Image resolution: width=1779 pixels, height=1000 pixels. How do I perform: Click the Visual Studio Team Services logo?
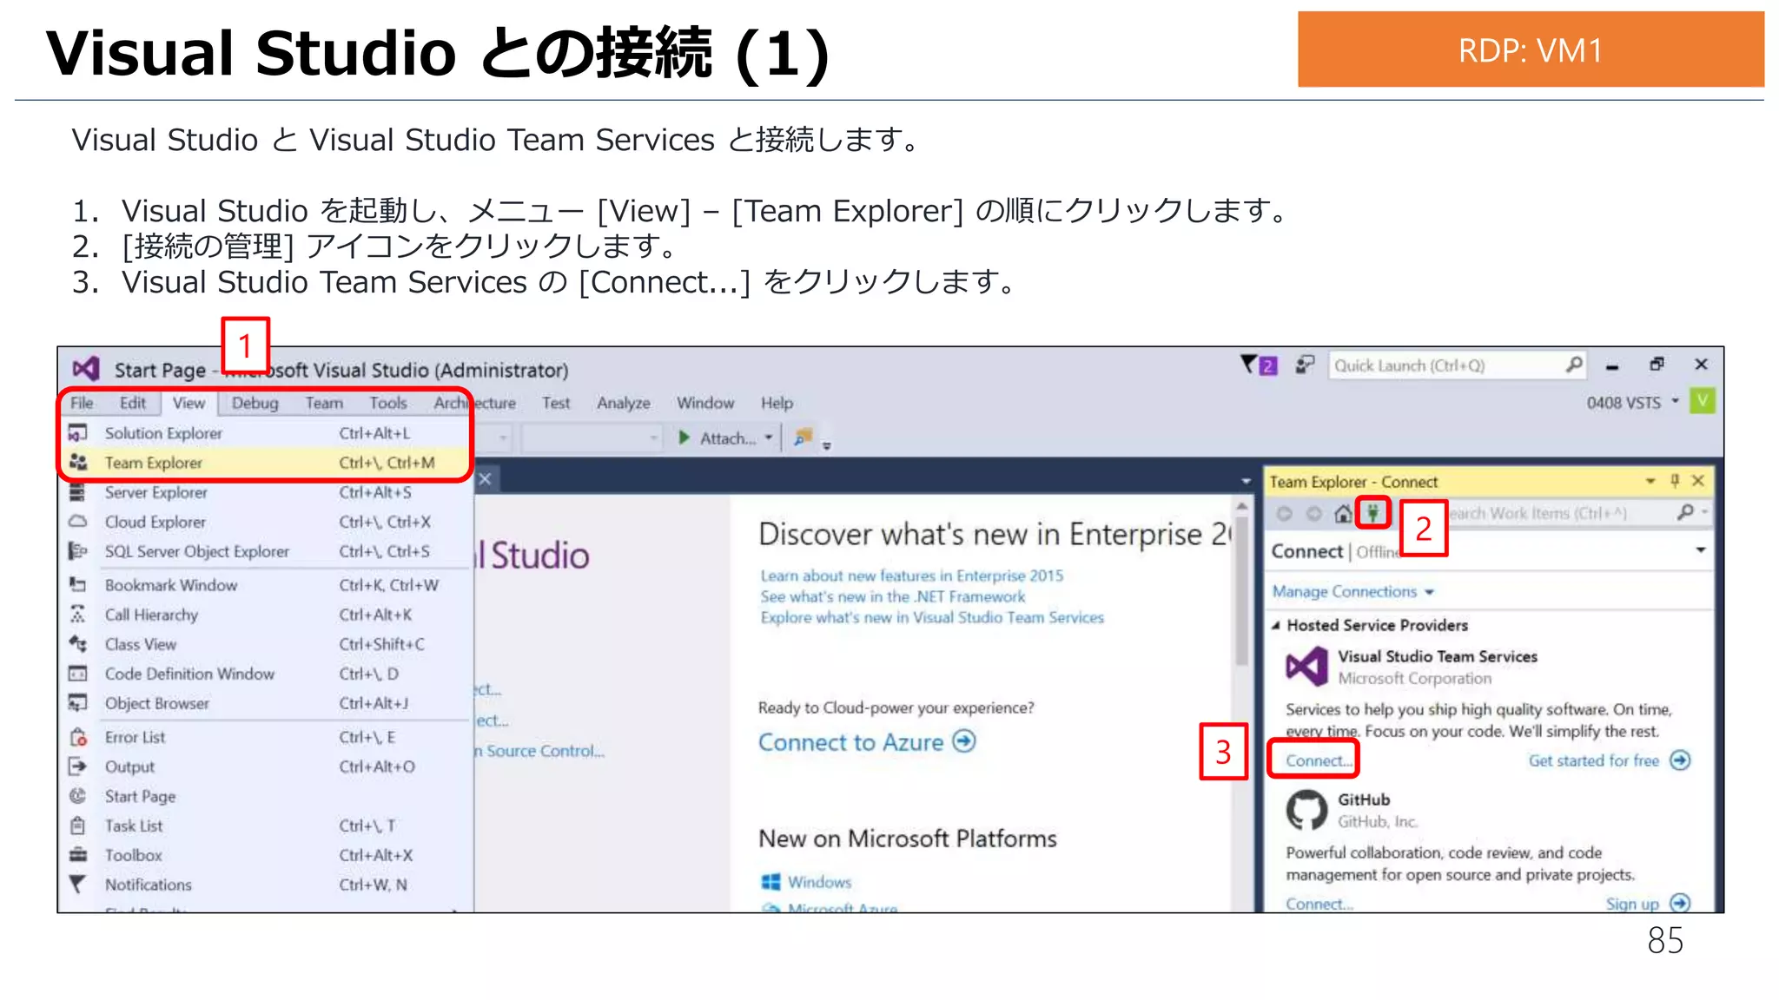coord(1307,666)
